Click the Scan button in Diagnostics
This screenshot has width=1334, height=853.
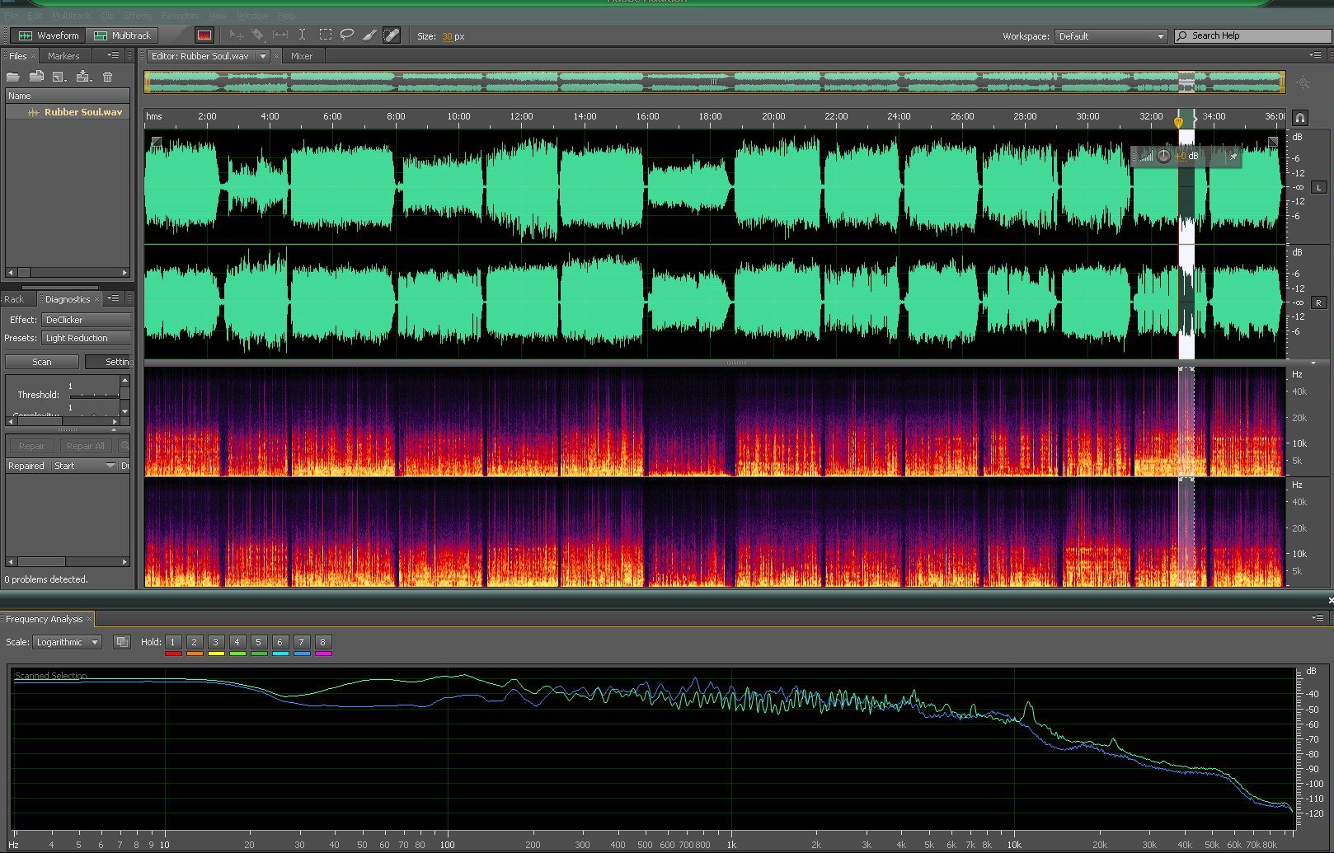42,362
